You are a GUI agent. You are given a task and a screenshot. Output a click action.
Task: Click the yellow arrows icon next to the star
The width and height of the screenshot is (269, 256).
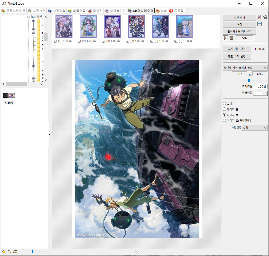point(10,252)
